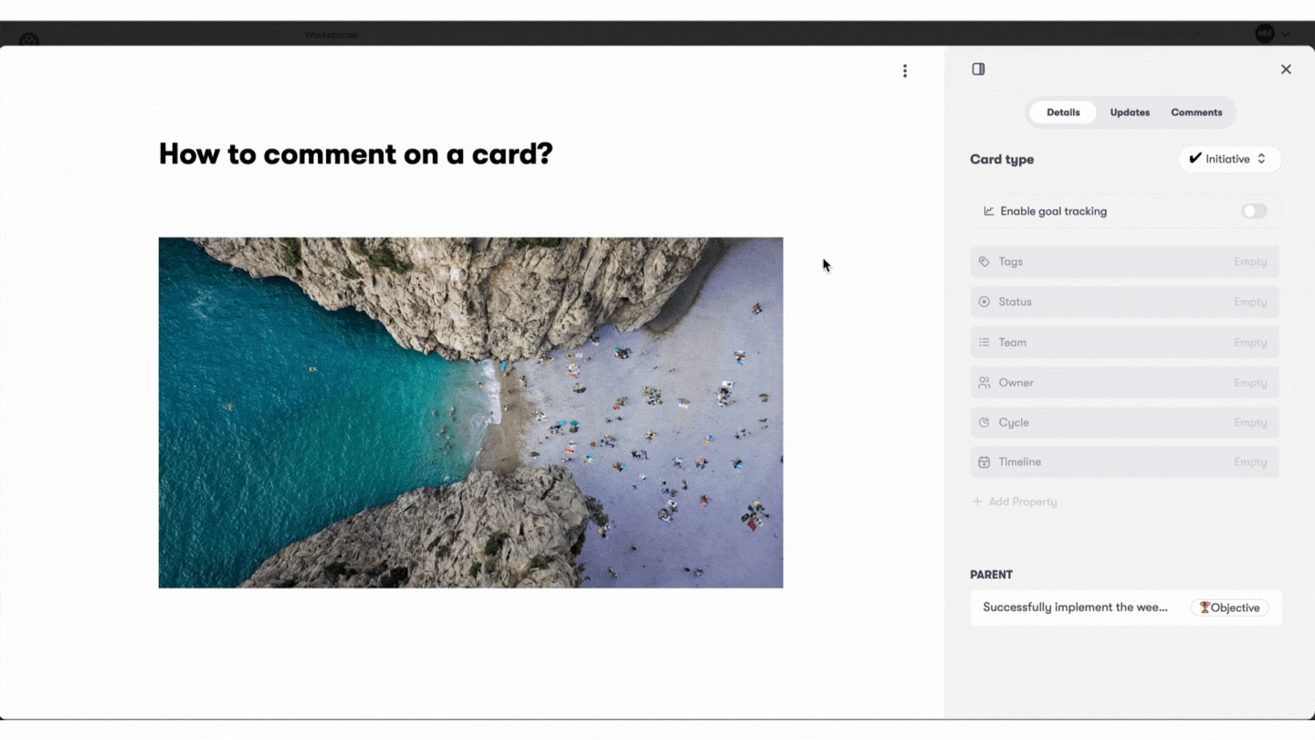Viewport: 1315px width, 740px height.
Task: Select the Details tab
Action: pos(1063,112)
